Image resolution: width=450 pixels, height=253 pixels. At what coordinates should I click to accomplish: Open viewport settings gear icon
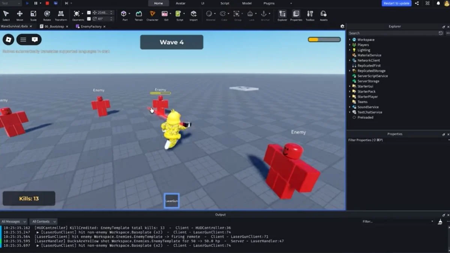342,27
